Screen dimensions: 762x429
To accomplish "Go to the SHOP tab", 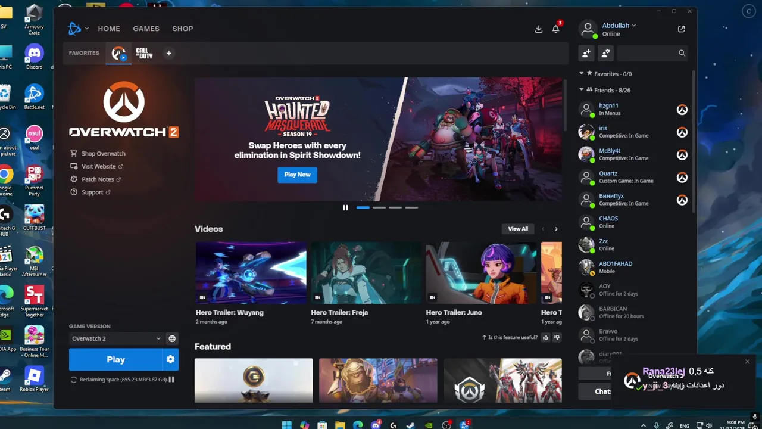I will 183,29.
